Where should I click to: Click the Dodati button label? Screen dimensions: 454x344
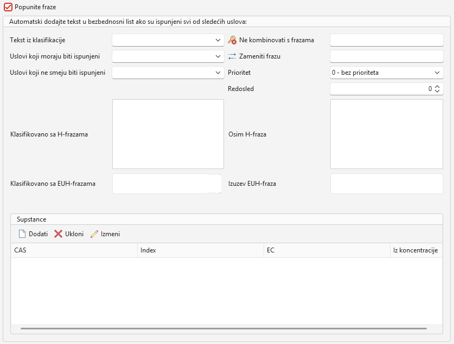pos(38,234)
